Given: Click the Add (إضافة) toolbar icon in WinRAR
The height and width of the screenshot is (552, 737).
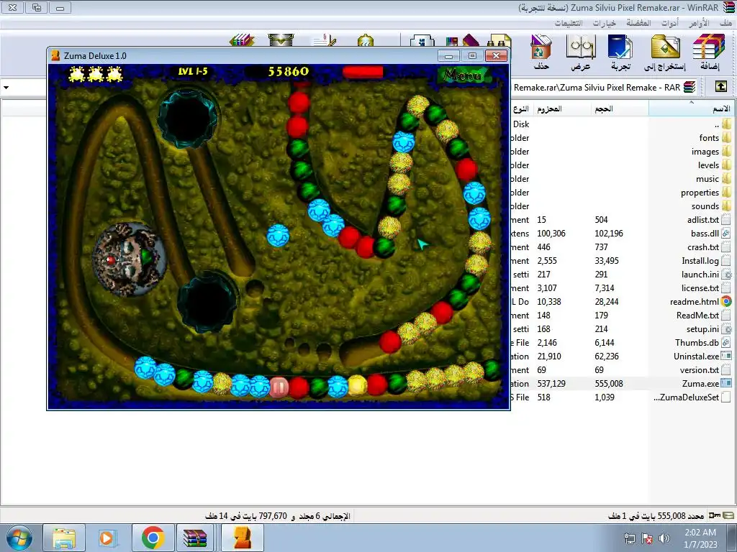Looking at the screenshot, I should [709, 52].
